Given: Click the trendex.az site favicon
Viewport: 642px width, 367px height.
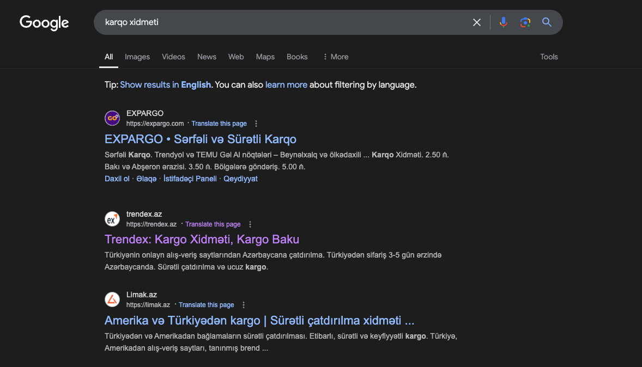Looking at the screenshot, I should (x=112, y=219).
